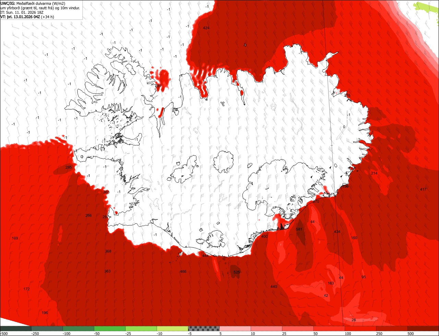
Task: Click the 440 value in the southern ocean
Action: [274, 287]
